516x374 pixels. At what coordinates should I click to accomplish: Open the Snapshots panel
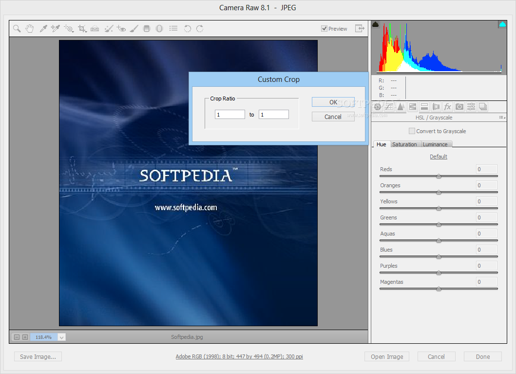pos(483,107)
